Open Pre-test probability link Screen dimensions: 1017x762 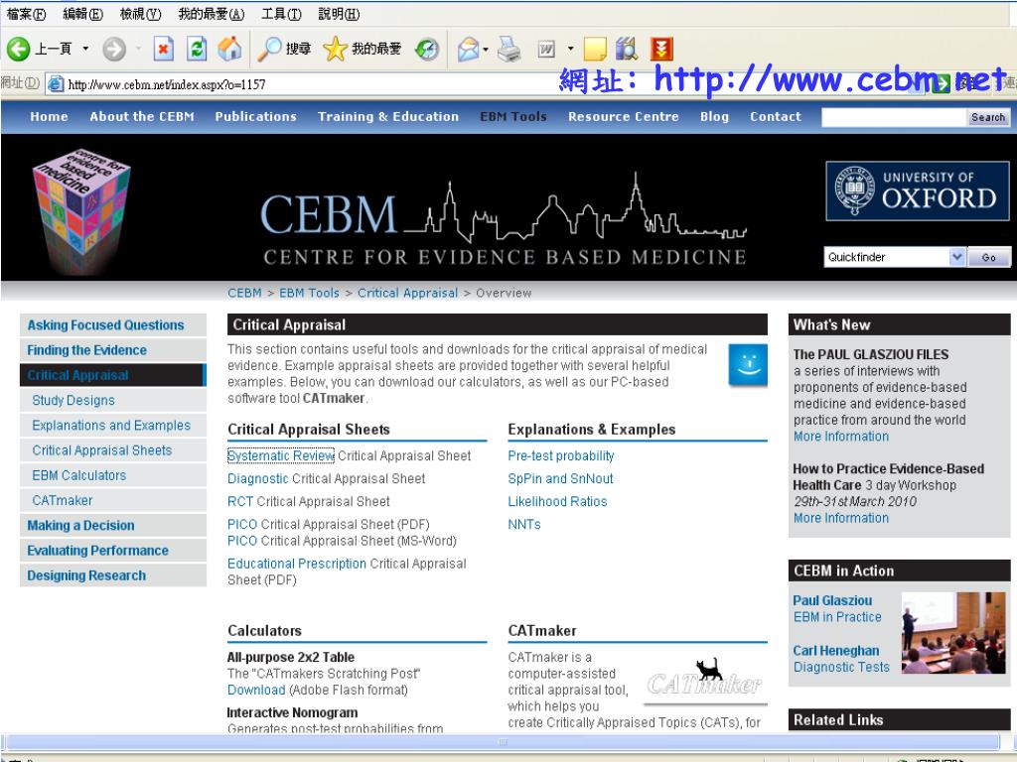[x=561, y=455]
